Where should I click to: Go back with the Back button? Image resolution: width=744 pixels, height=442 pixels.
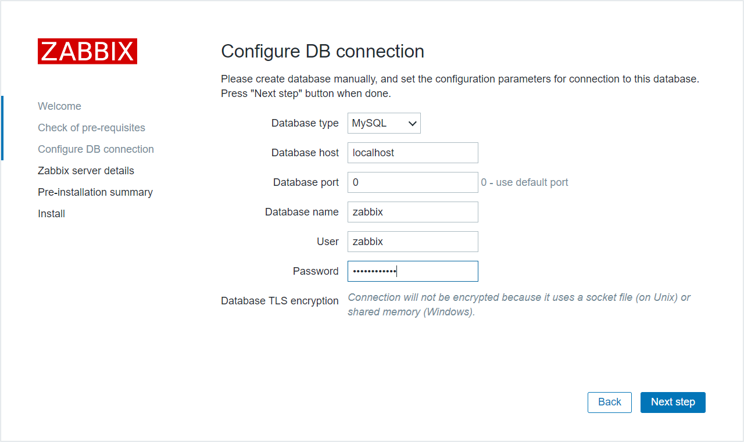(x=609, y=402)
